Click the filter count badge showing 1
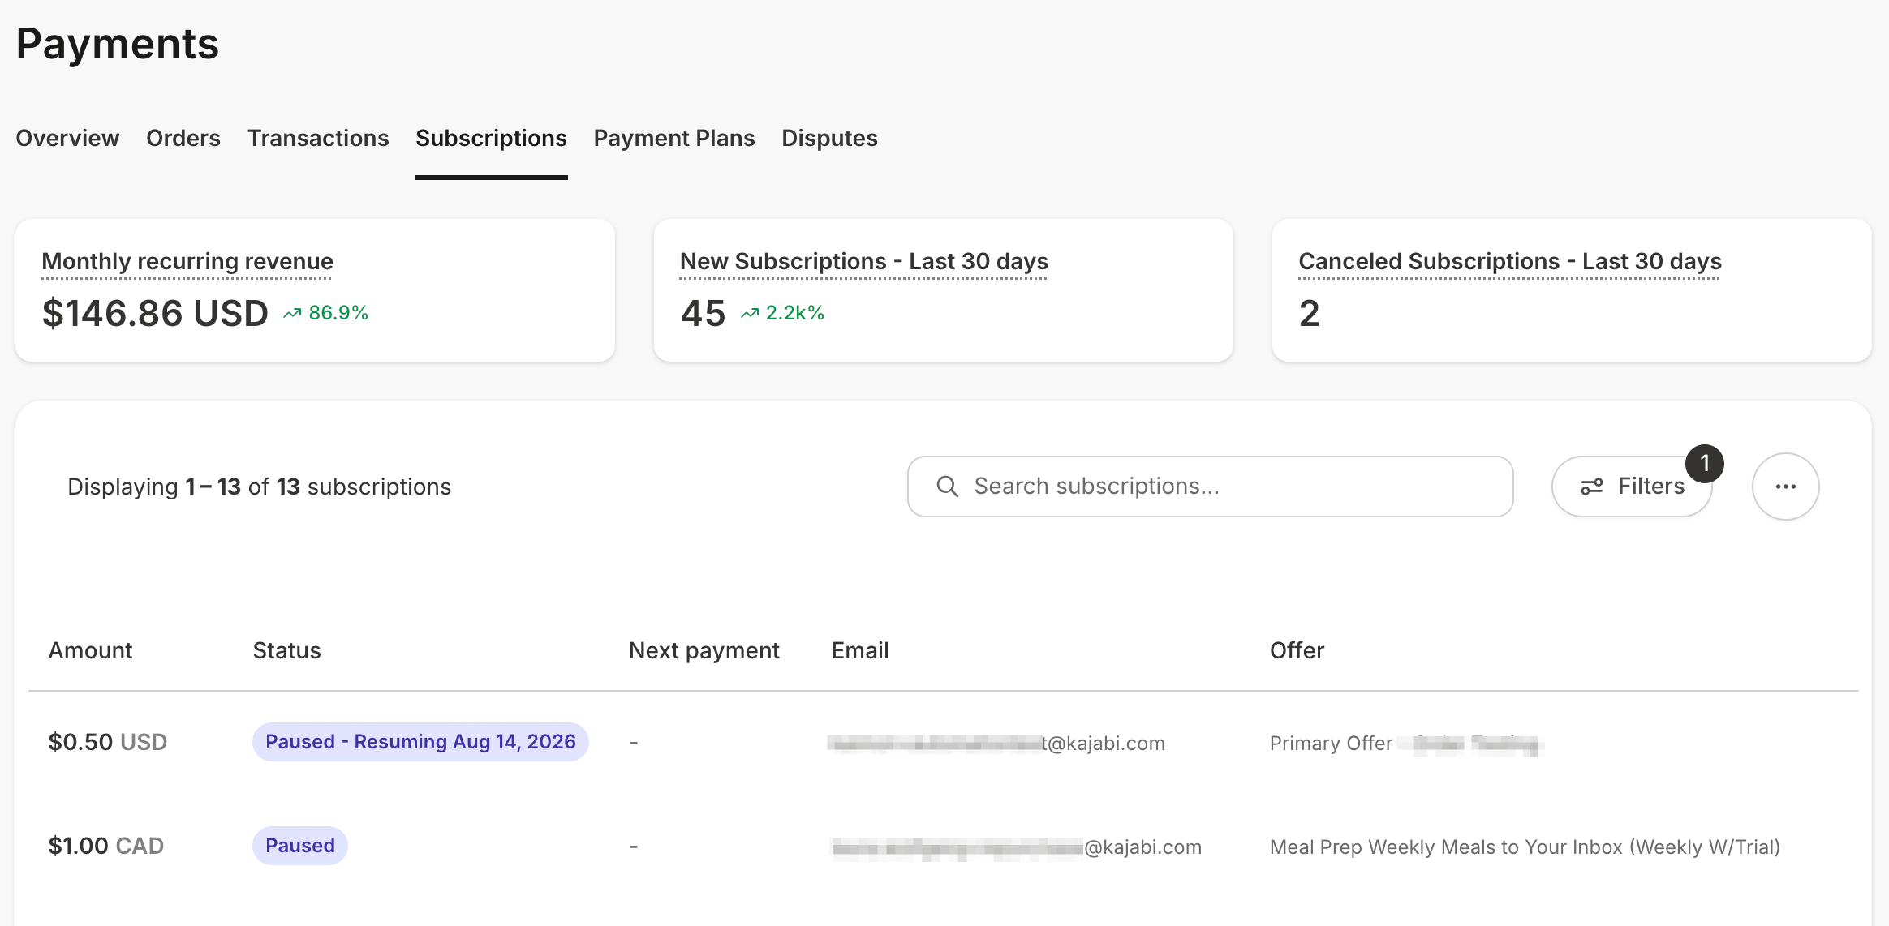 pos(1704,464)
